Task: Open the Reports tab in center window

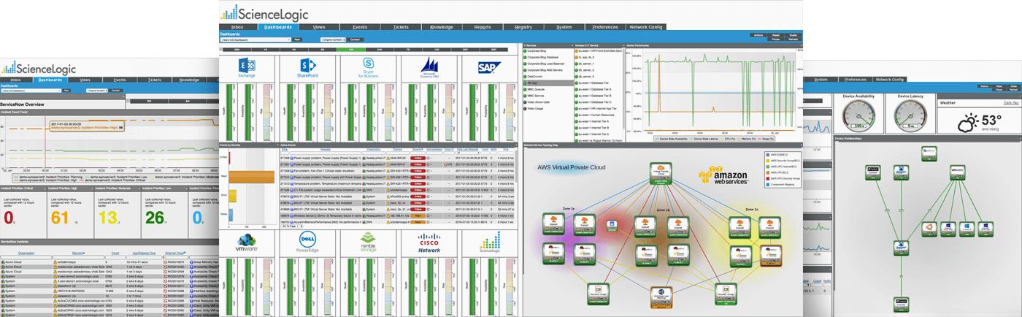Action: (x=483, y=27)
